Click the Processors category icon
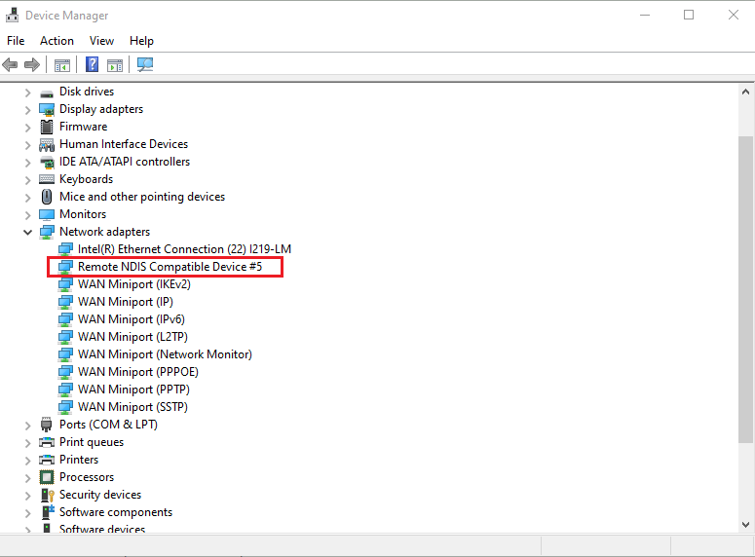Image resolution: width=755 pixels, height=557 pixels. coord(47,477)
